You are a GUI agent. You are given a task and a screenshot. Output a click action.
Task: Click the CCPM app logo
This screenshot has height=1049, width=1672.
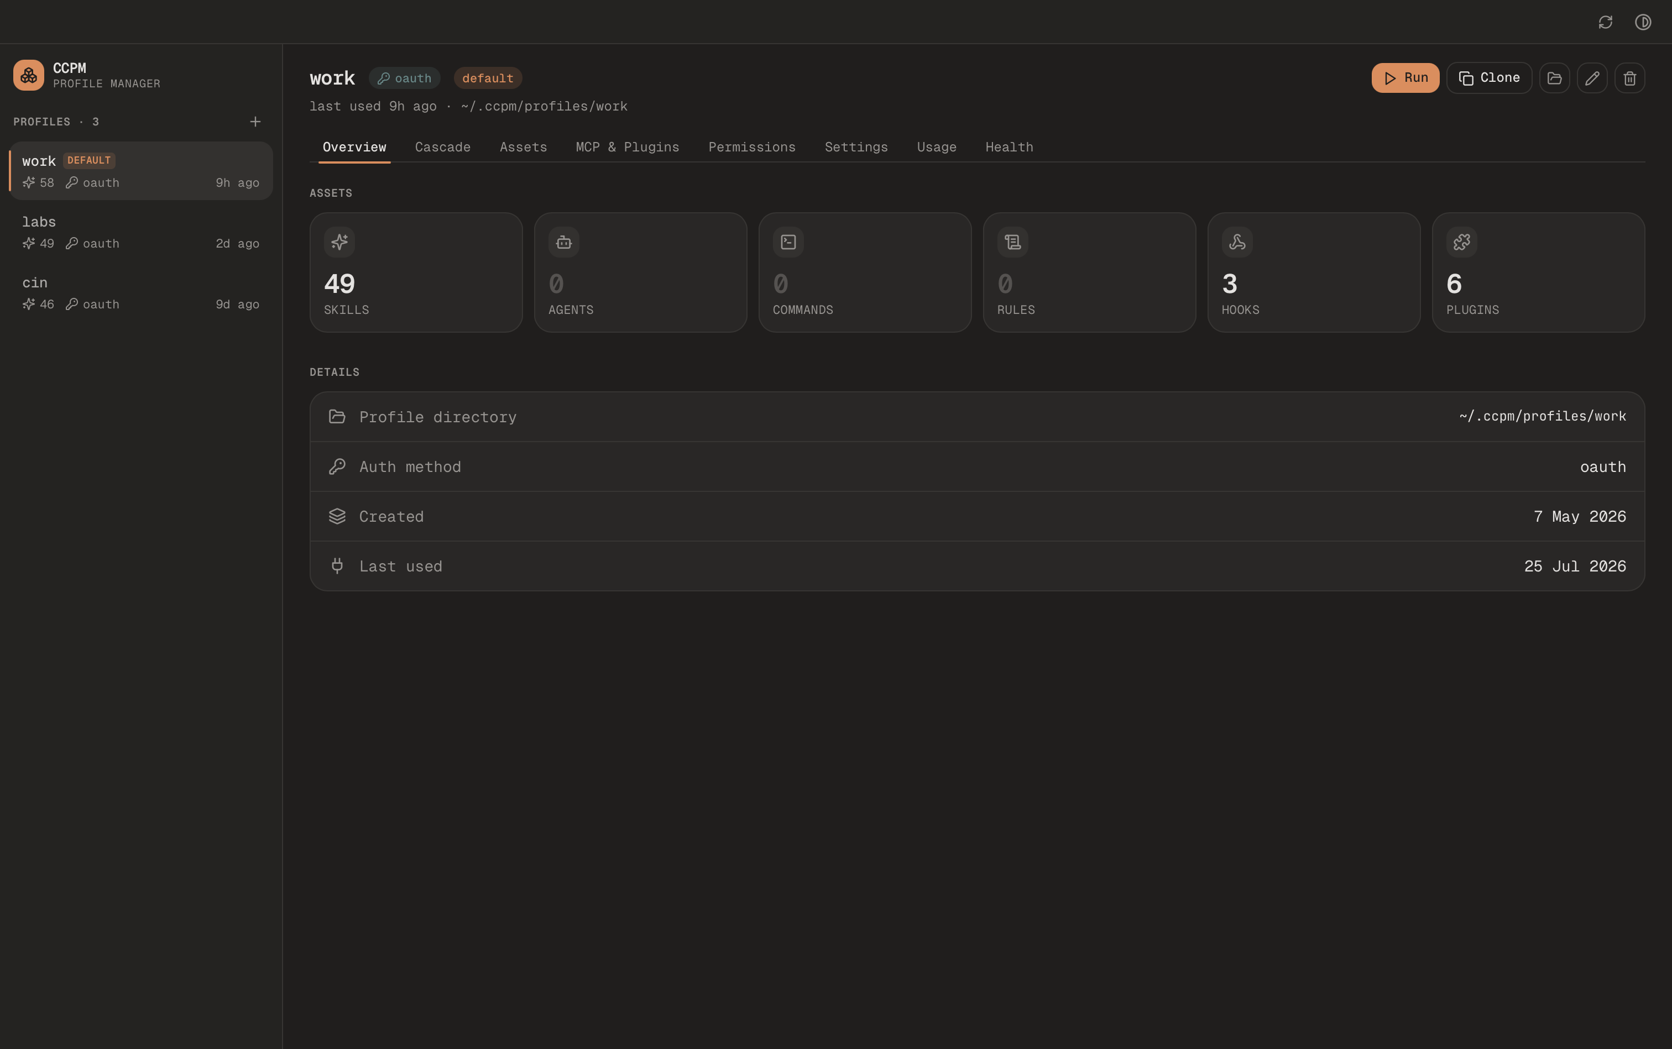pos(28,75)
